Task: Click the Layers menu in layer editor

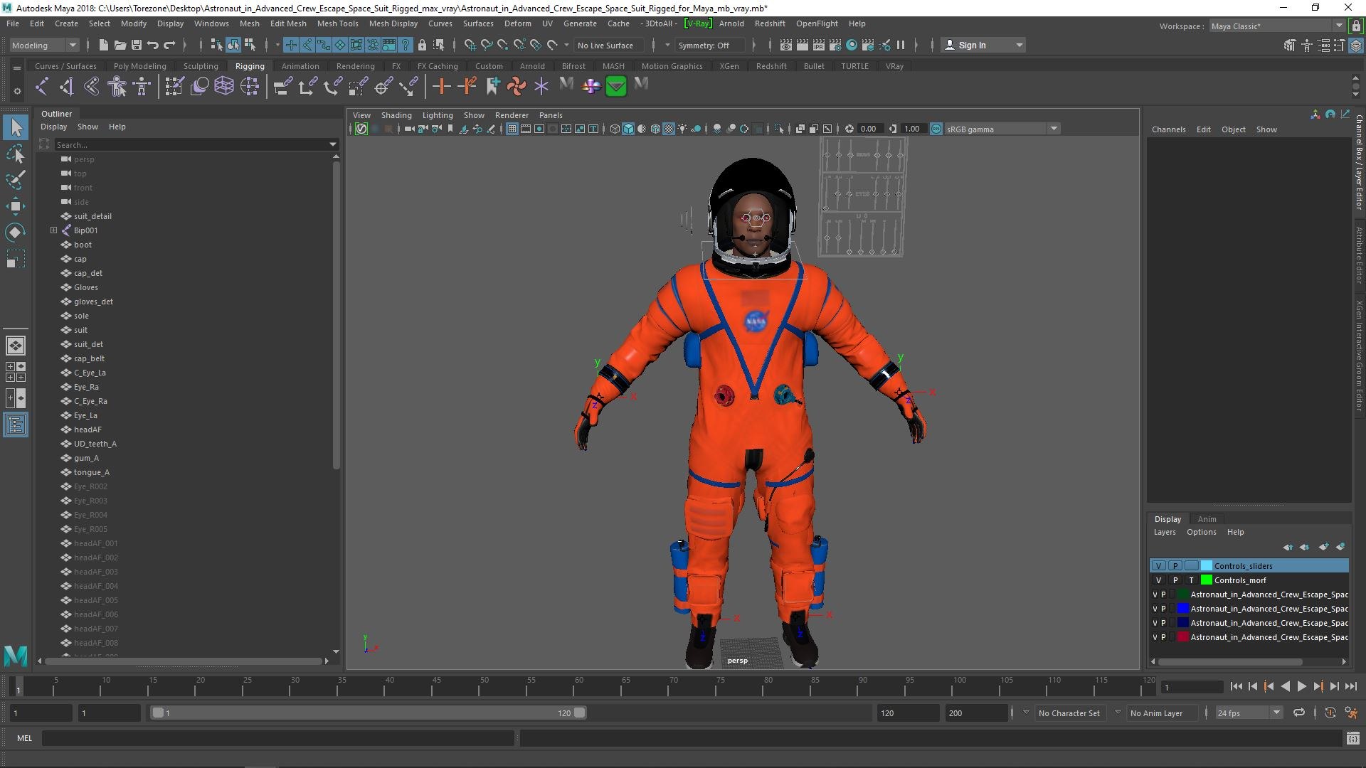Action: coord(1165,532)
